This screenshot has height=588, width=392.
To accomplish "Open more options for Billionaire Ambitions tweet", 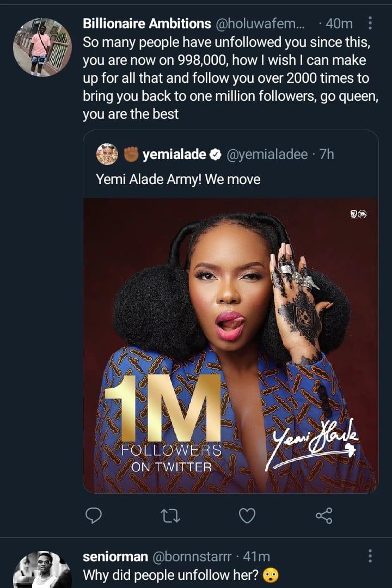I will click(x=370, y=23).
